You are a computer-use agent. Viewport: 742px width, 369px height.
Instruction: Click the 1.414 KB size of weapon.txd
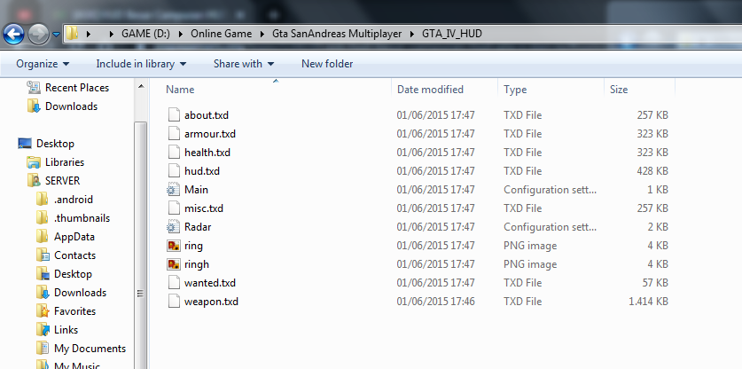tap(648, 302)
